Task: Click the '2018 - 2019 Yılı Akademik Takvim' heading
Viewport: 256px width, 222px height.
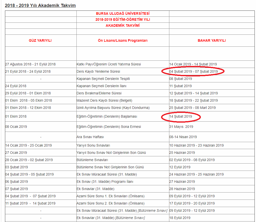Action: (x=40, y=5)
